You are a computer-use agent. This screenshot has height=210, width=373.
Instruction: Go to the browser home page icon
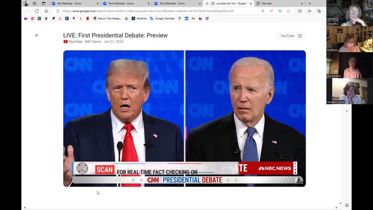pyautogui.click(x=47, y=11)
